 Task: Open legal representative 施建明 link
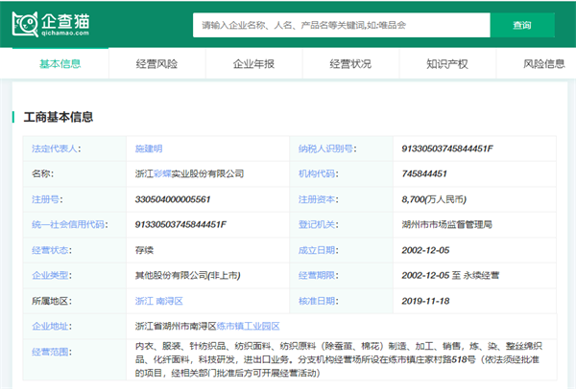[x=149, y=149]
